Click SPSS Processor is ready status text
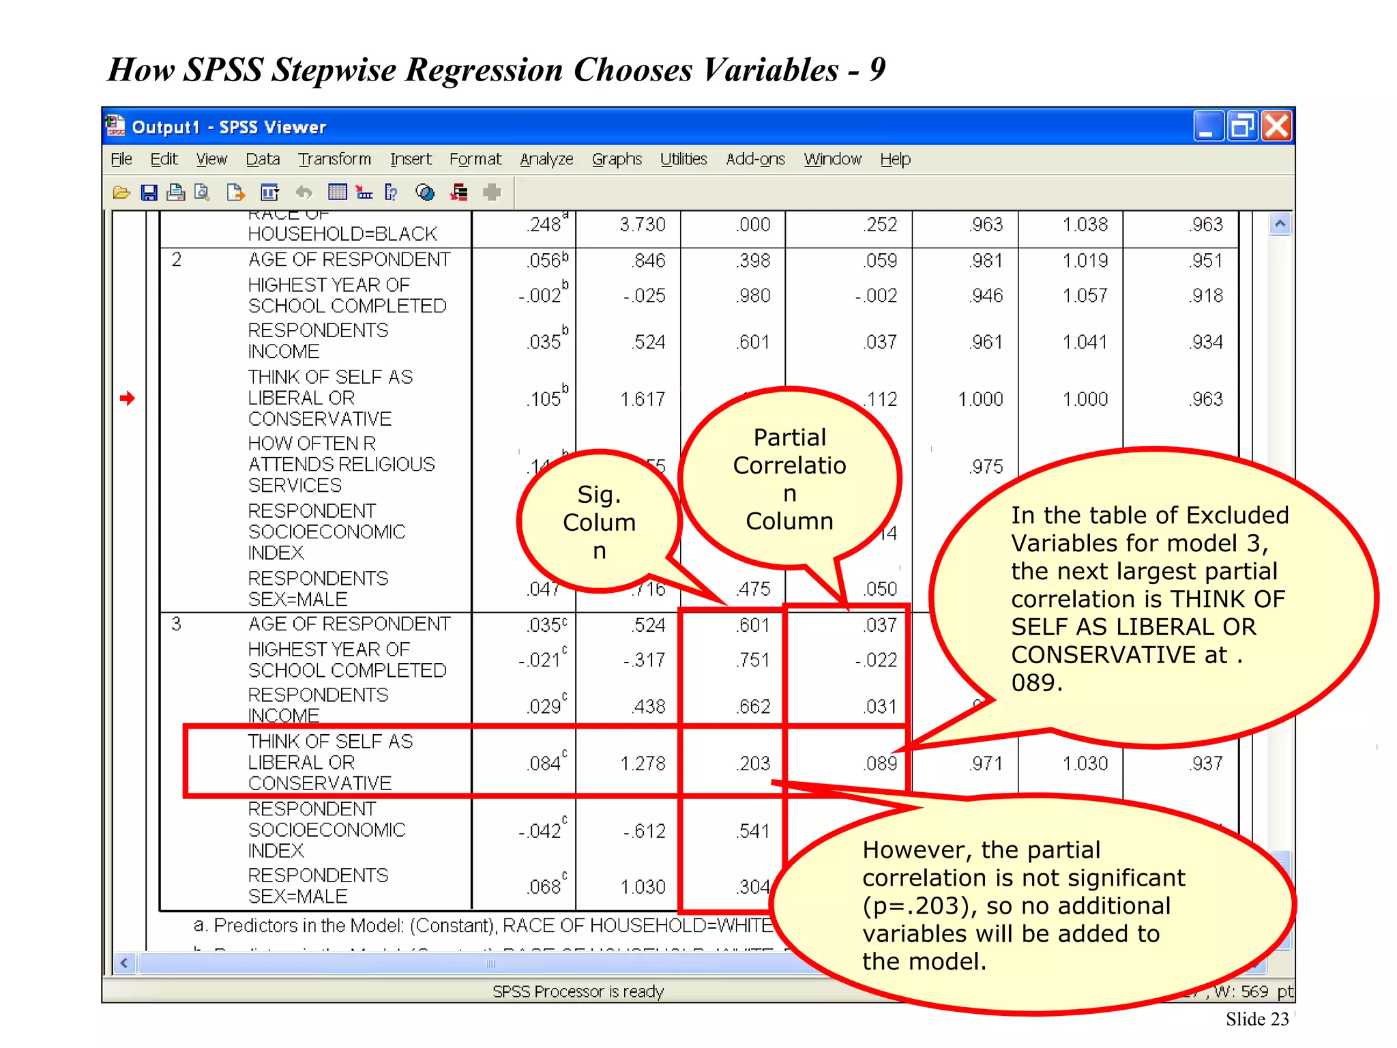The height and width of the screenshot is (1048, 1397). 578,991
